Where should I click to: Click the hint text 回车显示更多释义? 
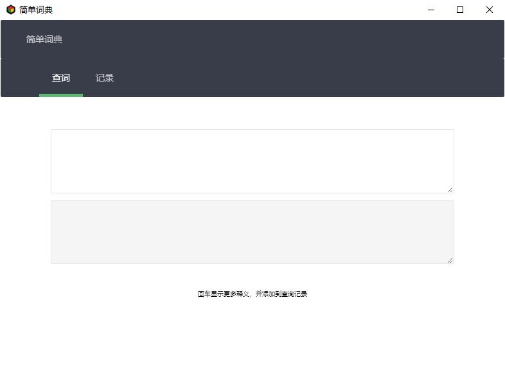pyautogui.click(x=223, y=294)
